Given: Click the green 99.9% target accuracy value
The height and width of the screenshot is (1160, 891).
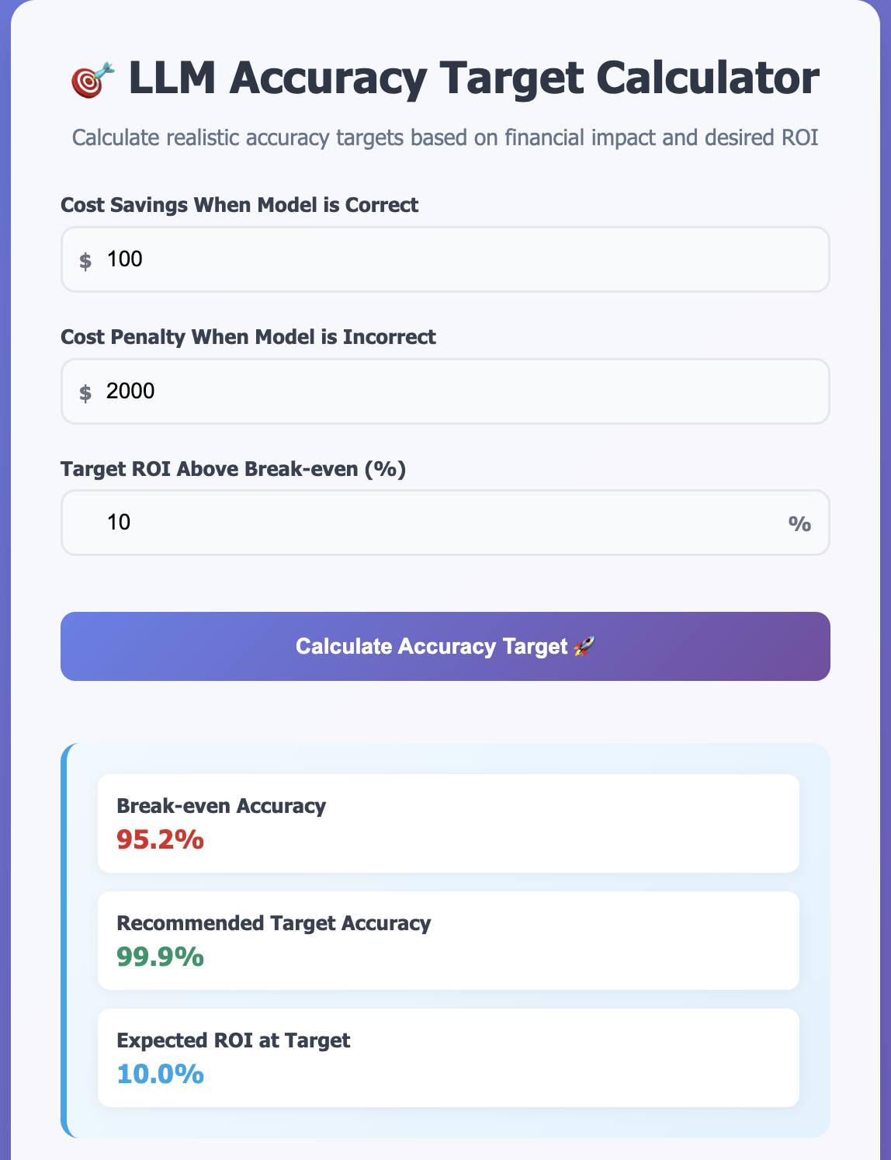Looking at the screenshot, I should [161, 957].
